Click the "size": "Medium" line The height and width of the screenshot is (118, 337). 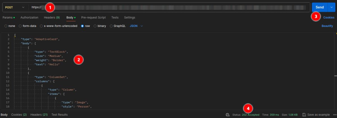49,56
